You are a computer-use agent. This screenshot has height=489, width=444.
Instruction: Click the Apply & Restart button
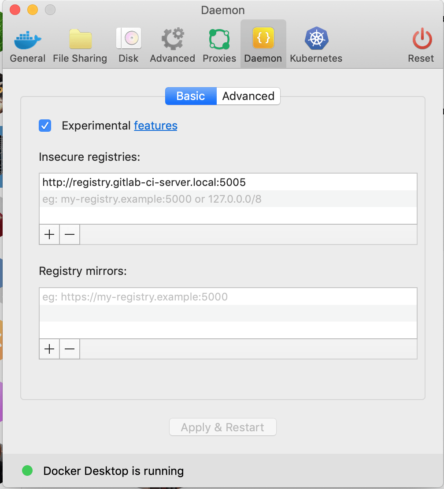click(x=222, y=427)
